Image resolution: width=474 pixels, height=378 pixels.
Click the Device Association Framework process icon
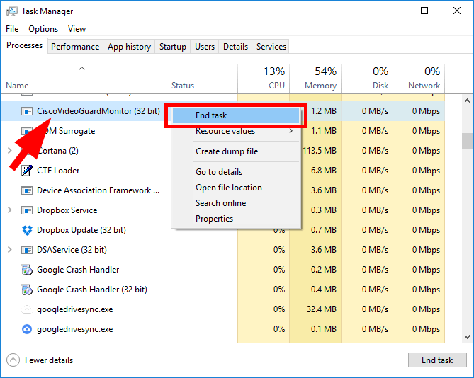point(27,190)
